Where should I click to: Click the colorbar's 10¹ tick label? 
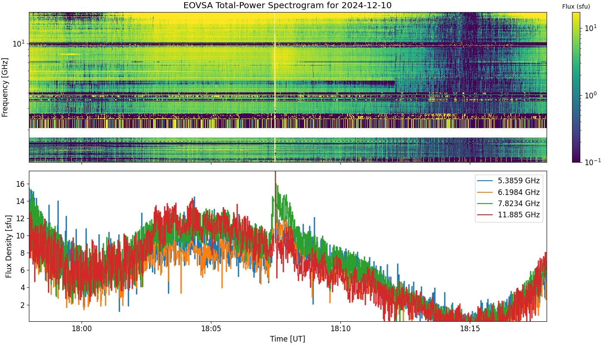point(591,28)
